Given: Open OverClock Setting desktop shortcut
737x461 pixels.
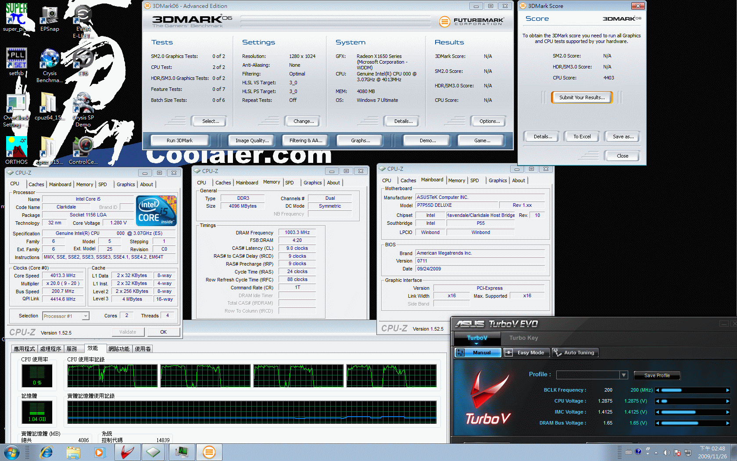Looking at the screenshot, I should (16, 110).
